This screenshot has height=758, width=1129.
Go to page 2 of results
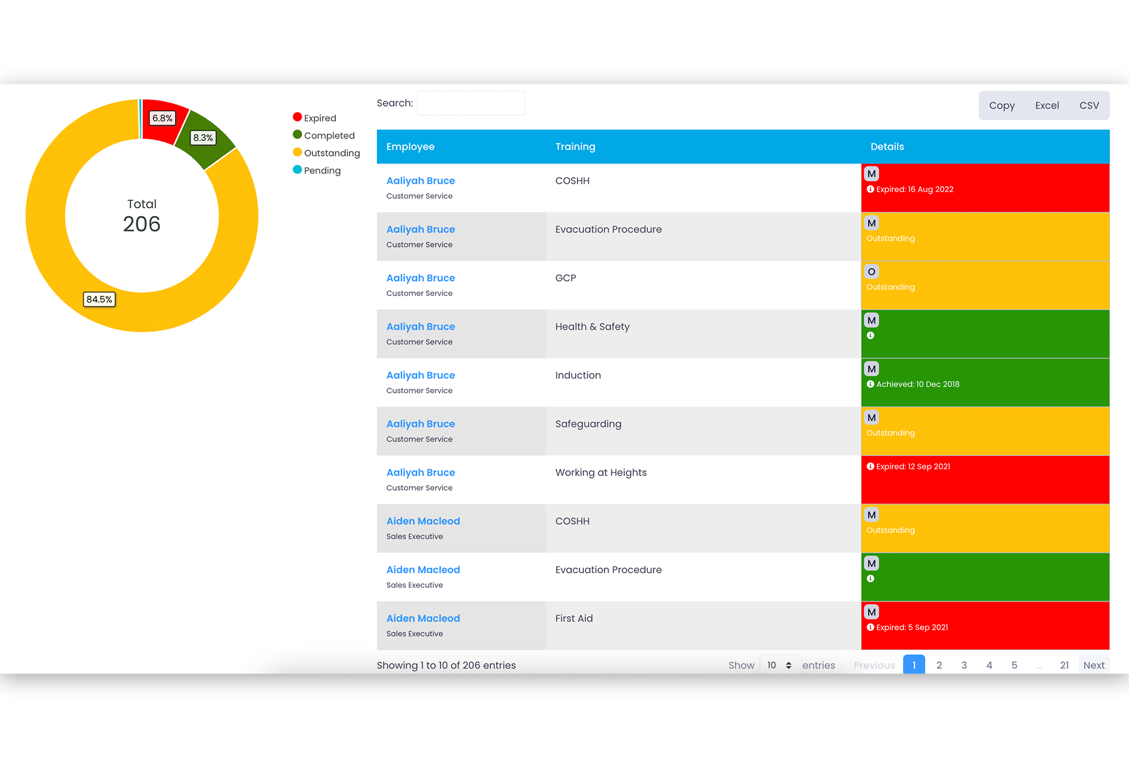(x=939, y=664)
